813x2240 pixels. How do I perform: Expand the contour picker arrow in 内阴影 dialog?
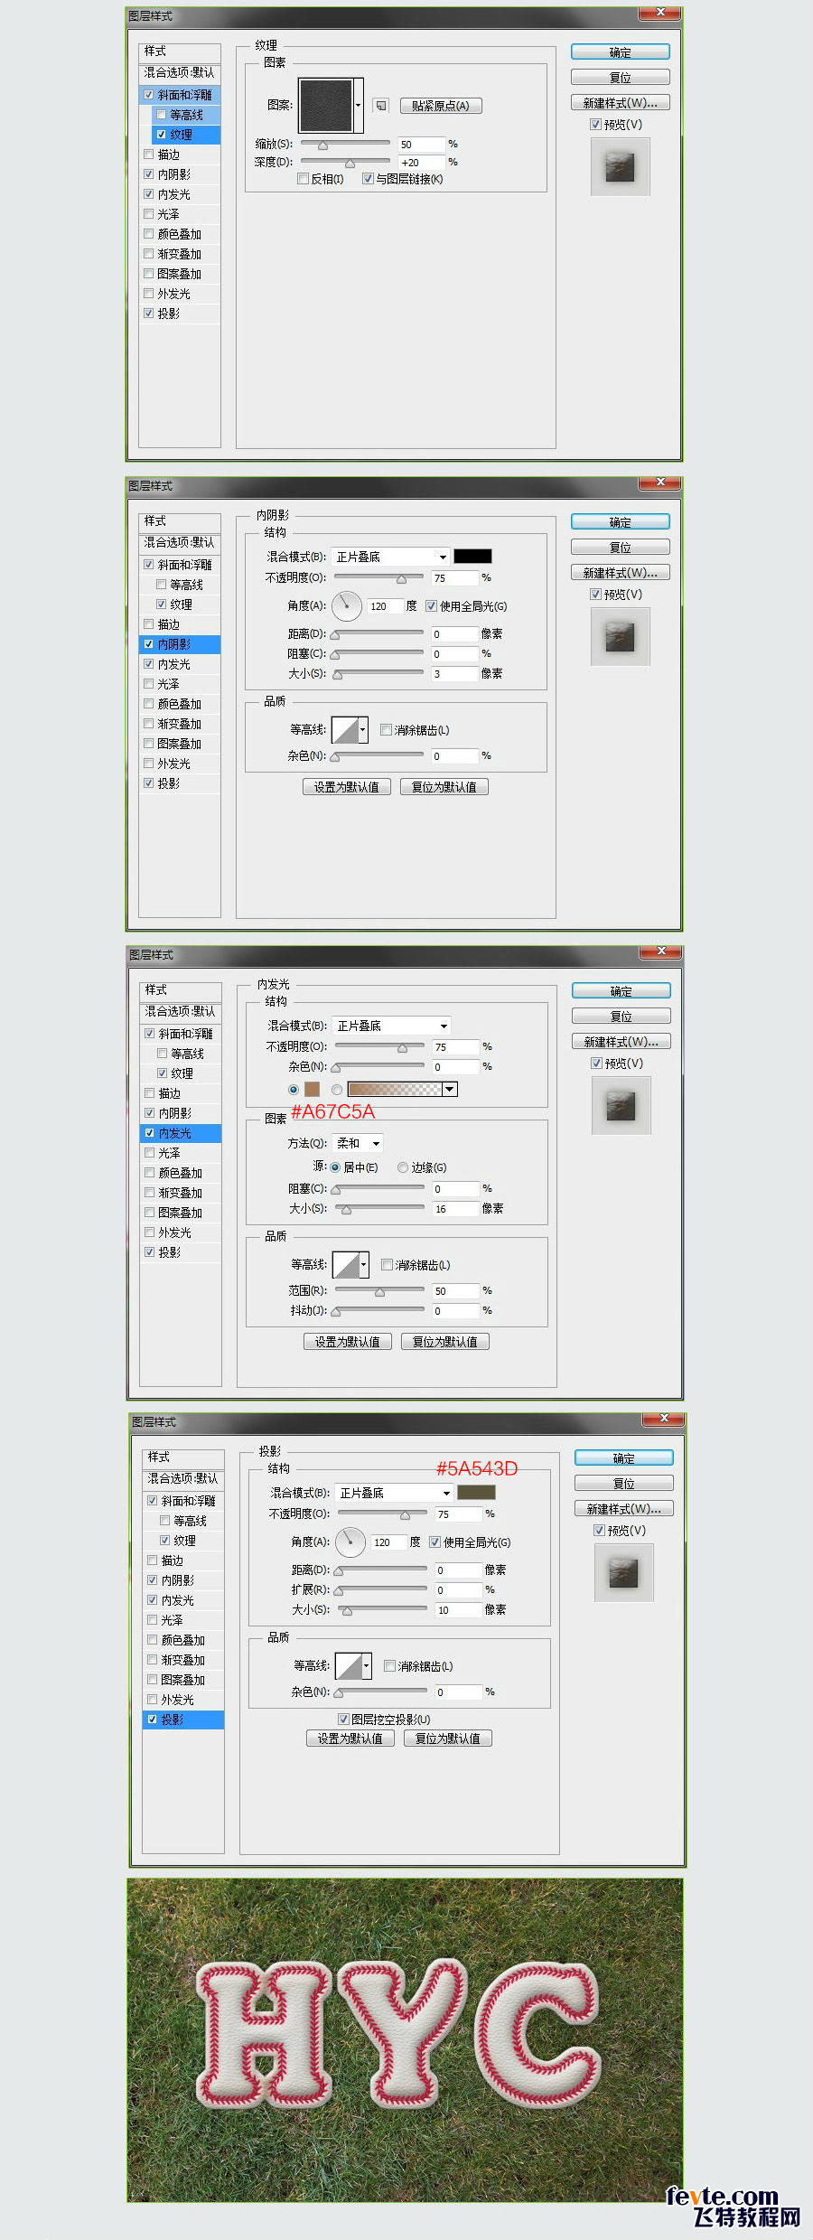363,729
